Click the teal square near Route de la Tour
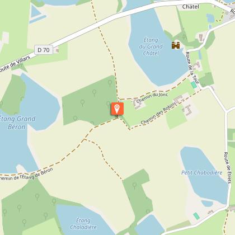235x235 pixels. pyautogui.click(x=194, y=85)
